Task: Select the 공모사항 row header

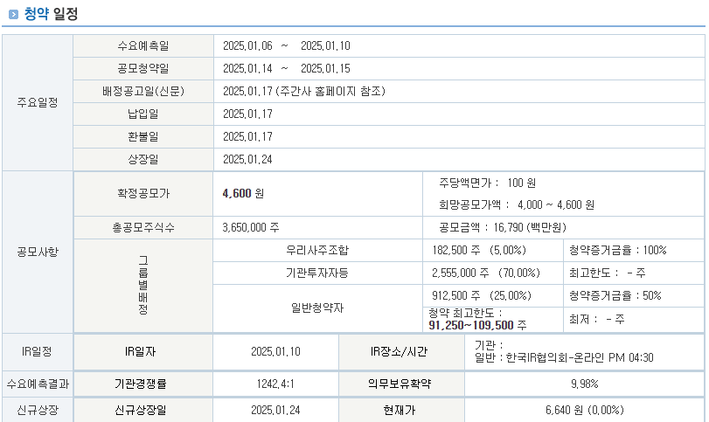Action: (x=38, y=253)
